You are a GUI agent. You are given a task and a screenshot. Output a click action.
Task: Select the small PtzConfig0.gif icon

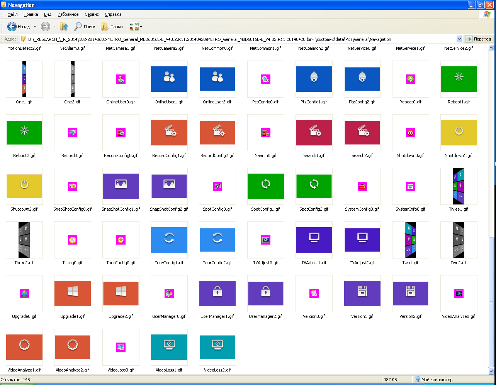265,79
